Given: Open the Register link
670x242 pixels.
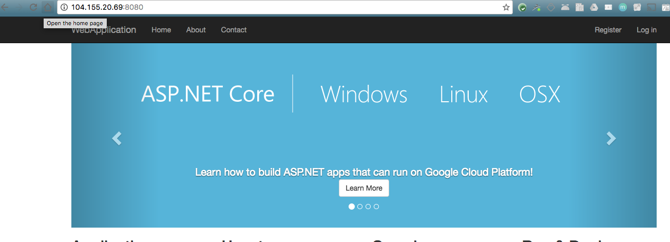Looking at the screenshot, I should pos(608,30).
